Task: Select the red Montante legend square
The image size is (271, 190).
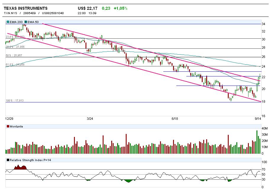Action: point(8,126)
